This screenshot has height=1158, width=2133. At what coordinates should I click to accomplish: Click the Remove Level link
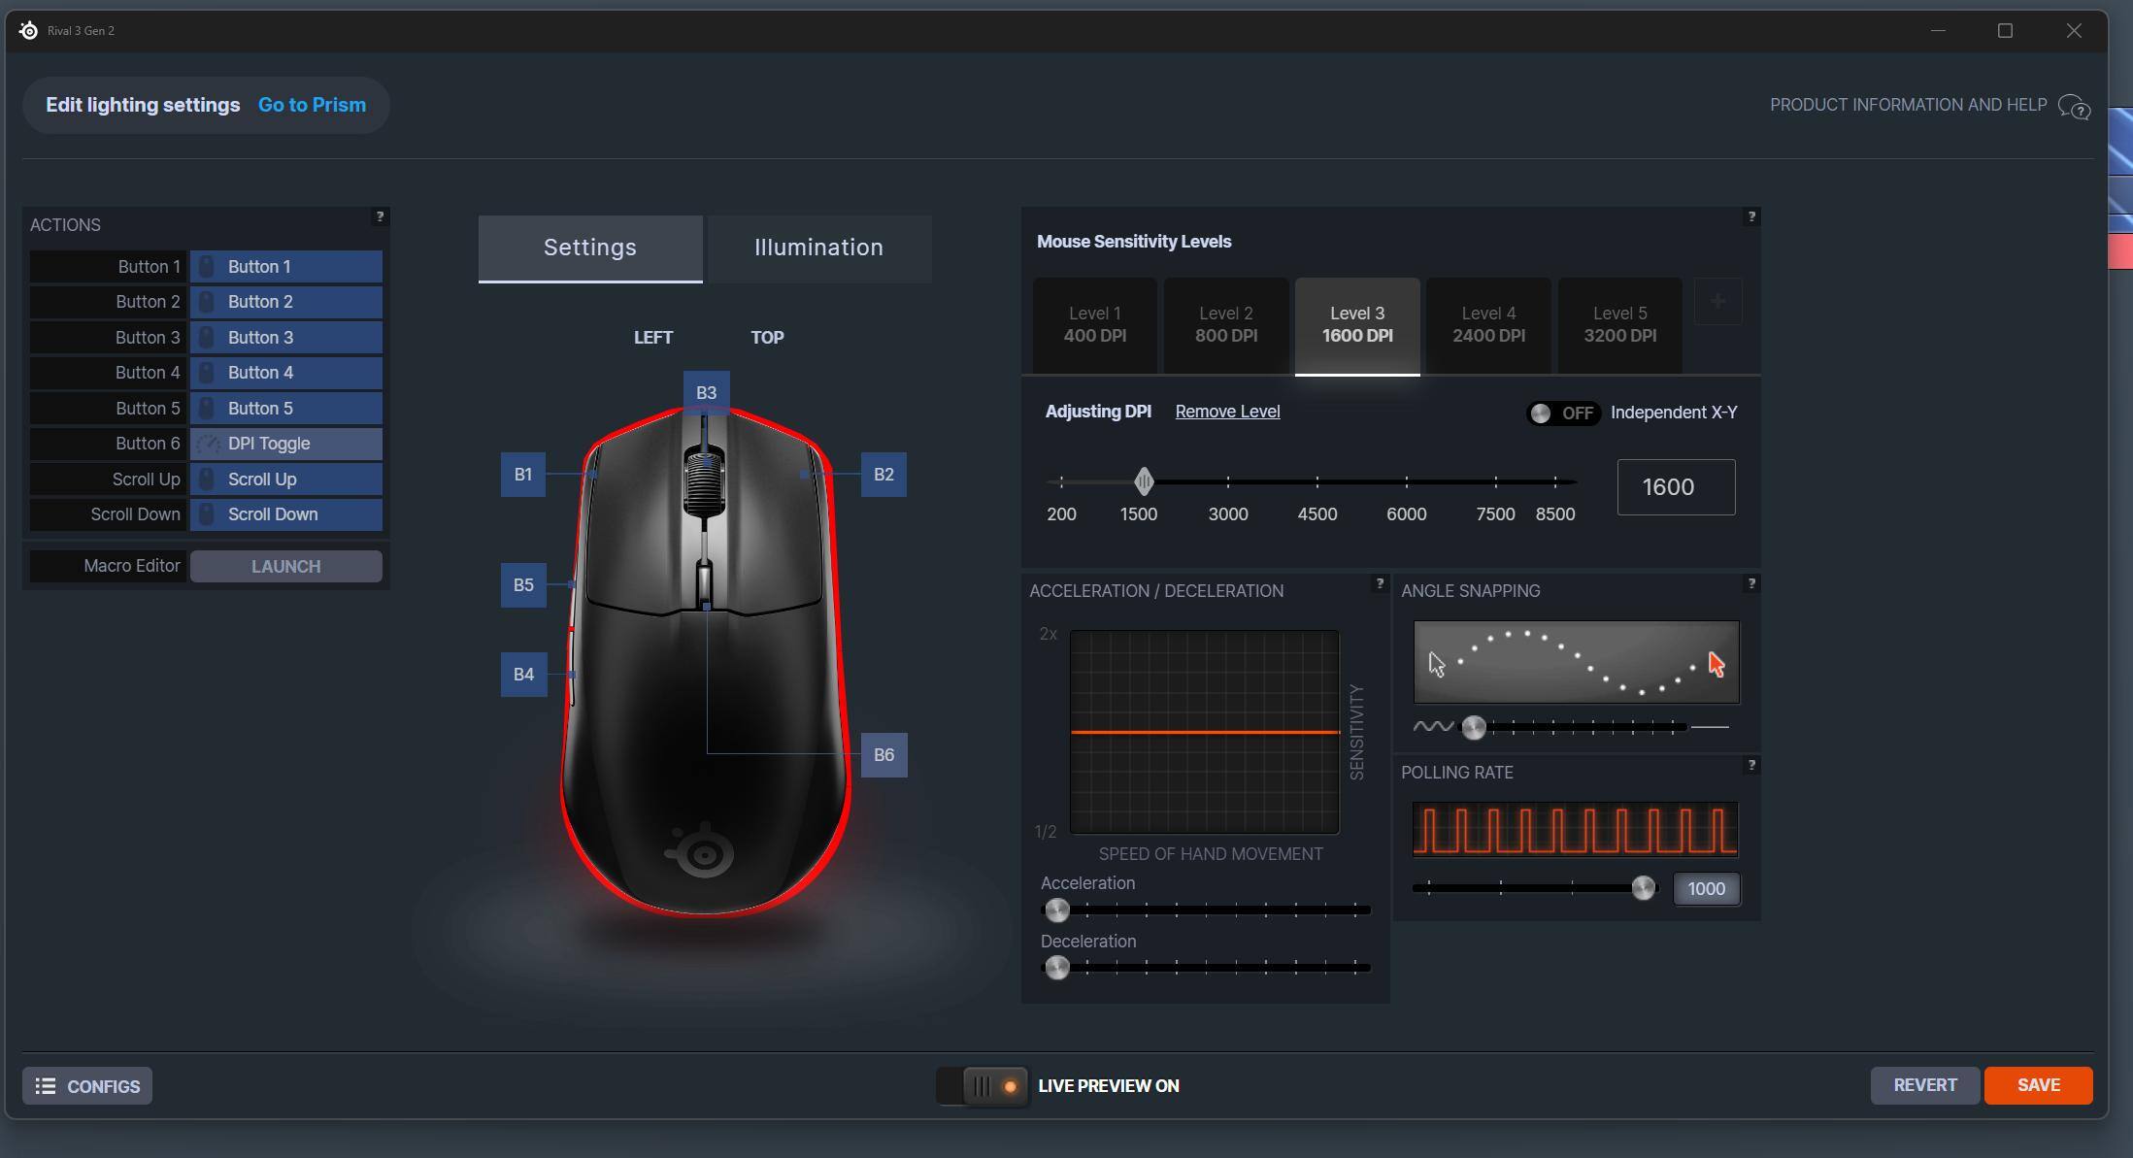[x=1227, y=412]
